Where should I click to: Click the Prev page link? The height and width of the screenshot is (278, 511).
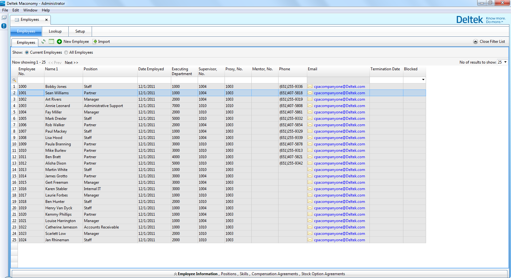click(55, 63)
